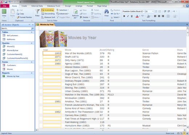Open the Design ribbon tab
This screenshot has height=135, width=189.
68,6
